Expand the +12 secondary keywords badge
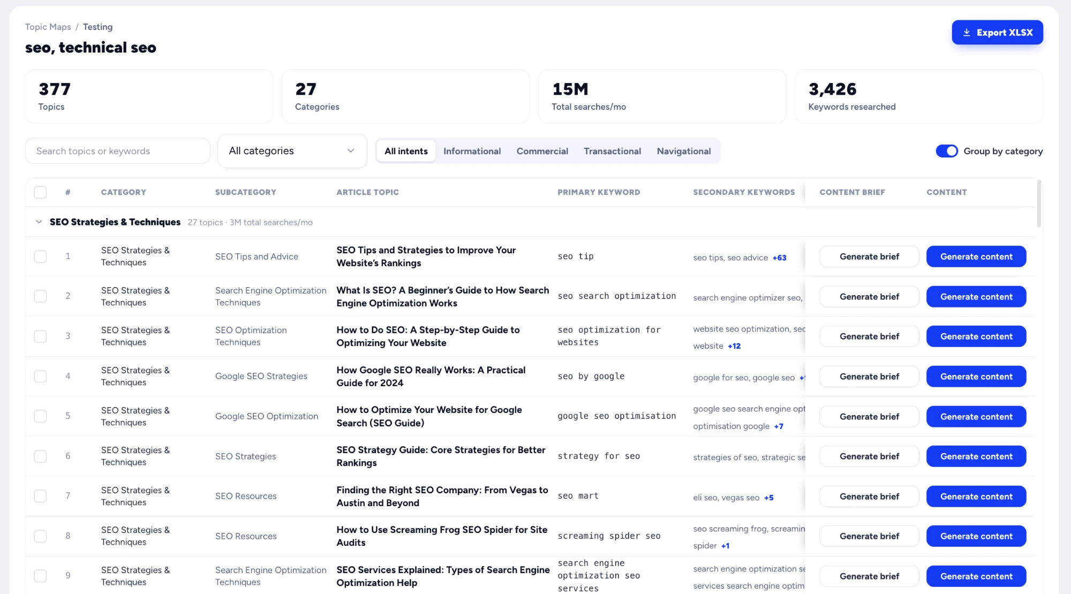Viewport: 1071px width, 594px height. [734, 346]
